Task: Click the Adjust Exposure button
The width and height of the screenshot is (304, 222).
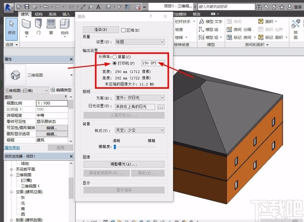Action: pos(124,164)
